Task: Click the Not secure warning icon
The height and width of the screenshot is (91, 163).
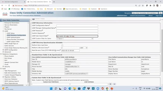Action: coord(13,6)
